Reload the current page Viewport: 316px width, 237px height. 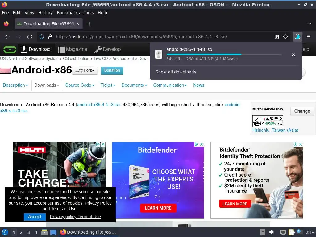(30, 37)
